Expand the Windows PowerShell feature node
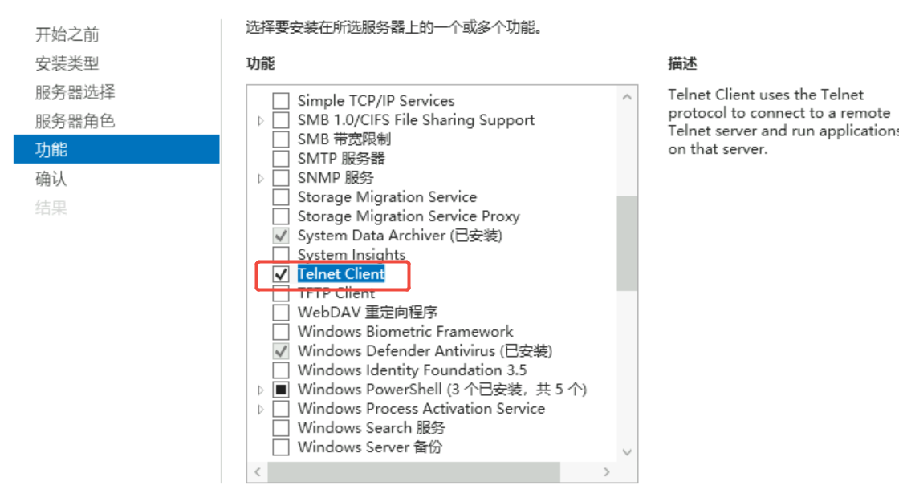The width and height of the screenshot is (899, 489). coord(260,390)
